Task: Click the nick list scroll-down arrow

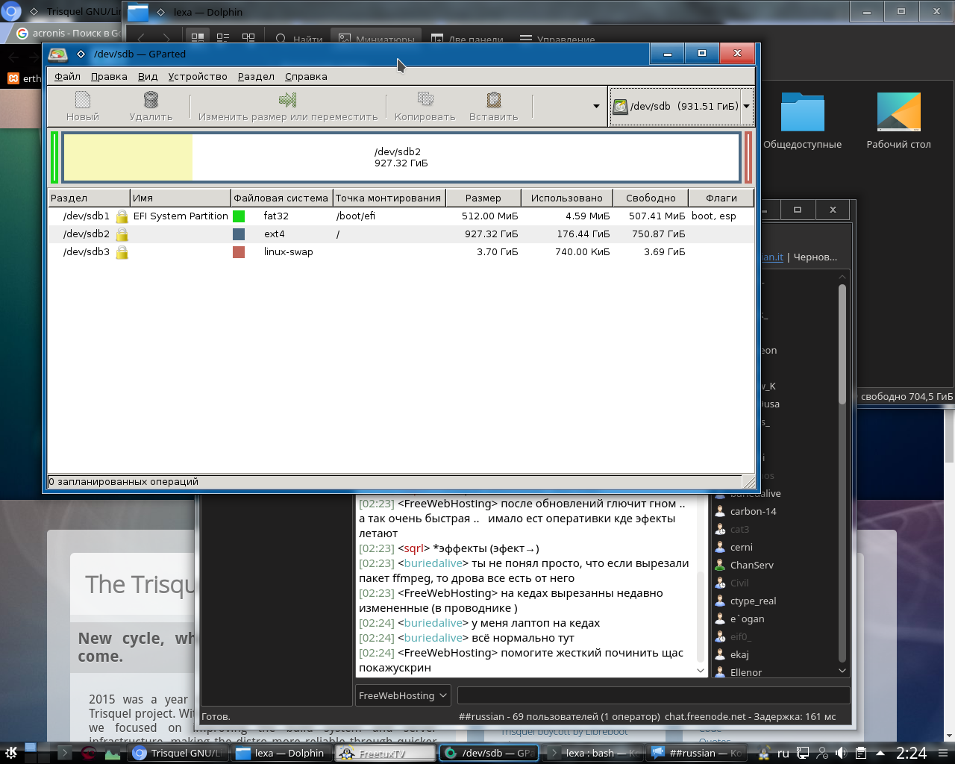Action: coord(842,671)
